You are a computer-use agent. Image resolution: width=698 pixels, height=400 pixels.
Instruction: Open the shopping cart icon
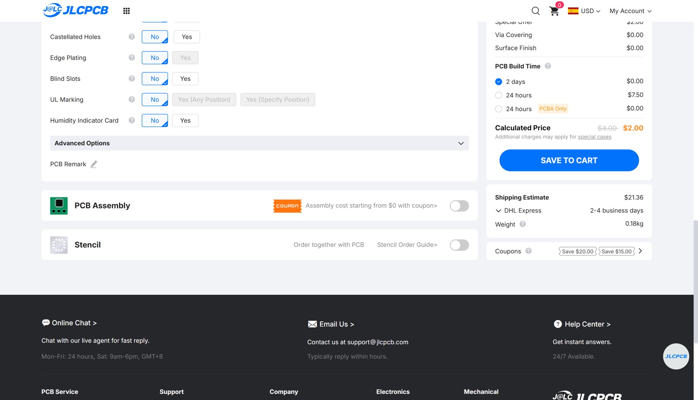(554, 11)
